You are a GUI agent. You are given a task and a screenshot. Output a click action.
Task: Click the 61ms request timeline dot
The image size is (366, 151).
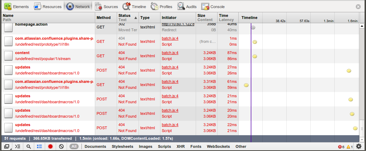point(246,85)
